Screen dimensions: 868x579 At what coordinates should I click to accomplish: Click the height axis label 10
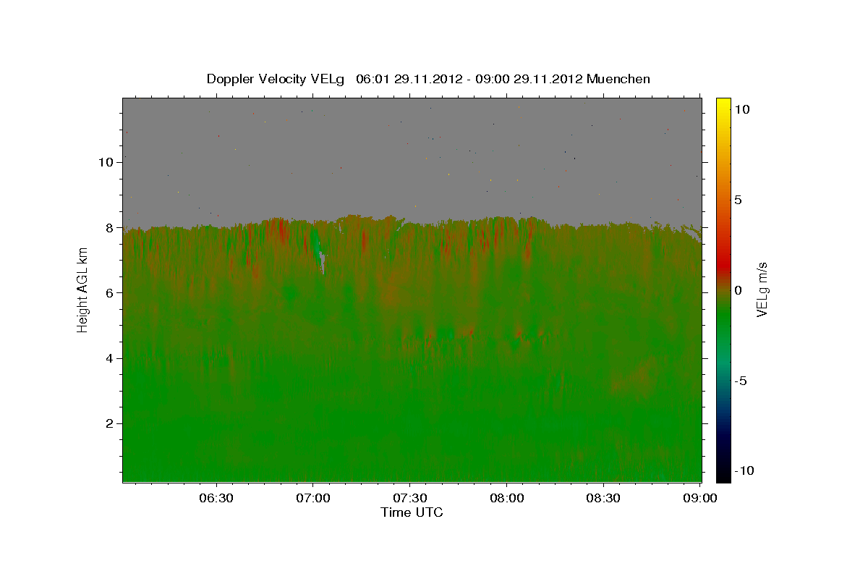(106, 162)
